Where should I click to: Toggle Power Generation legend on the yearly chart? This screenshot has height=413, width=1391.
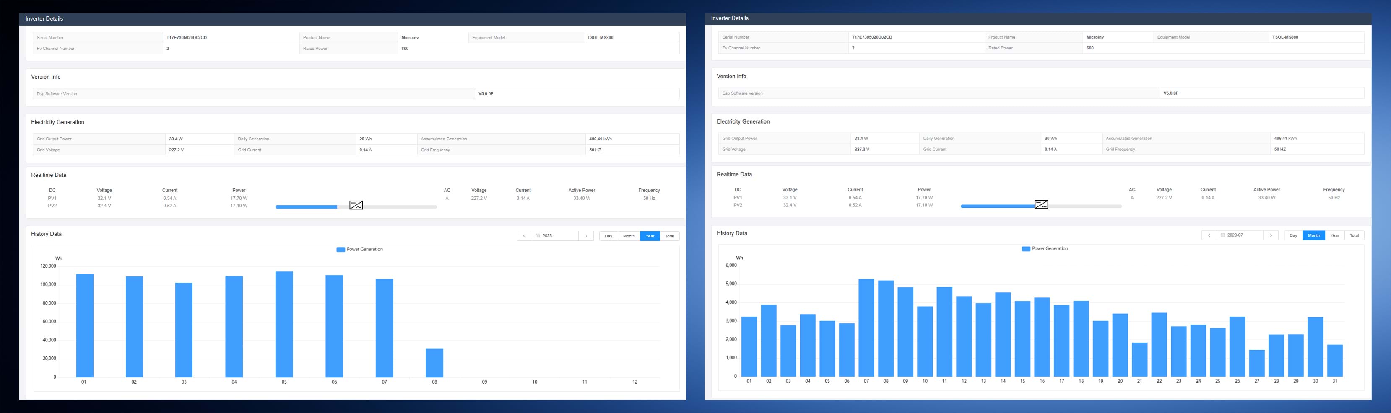[x=360, y=250]
